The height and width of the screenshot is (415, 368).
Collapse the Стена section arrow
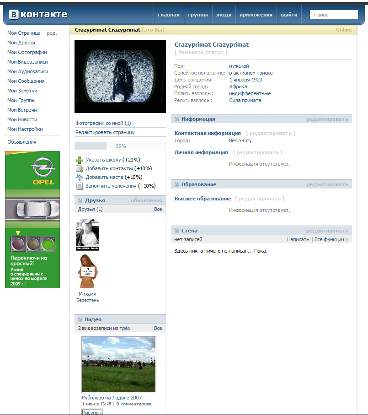176,231
